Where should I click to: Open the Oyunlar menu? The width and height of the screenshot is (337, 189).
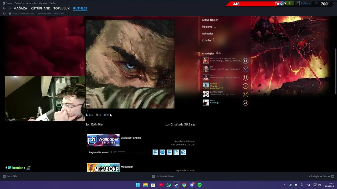43,3
